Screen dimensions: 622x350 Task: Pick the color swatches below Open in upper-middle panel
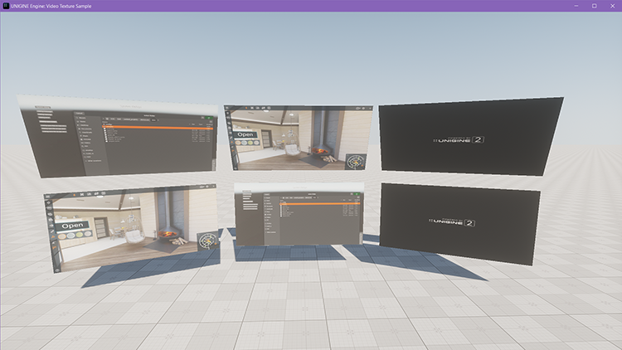246,143
